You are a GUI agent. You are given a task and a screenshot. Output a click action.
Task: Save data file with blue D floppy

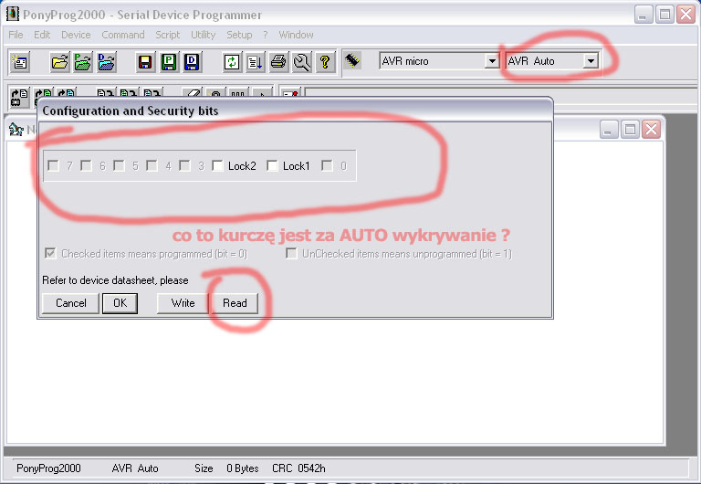(192, 62)
